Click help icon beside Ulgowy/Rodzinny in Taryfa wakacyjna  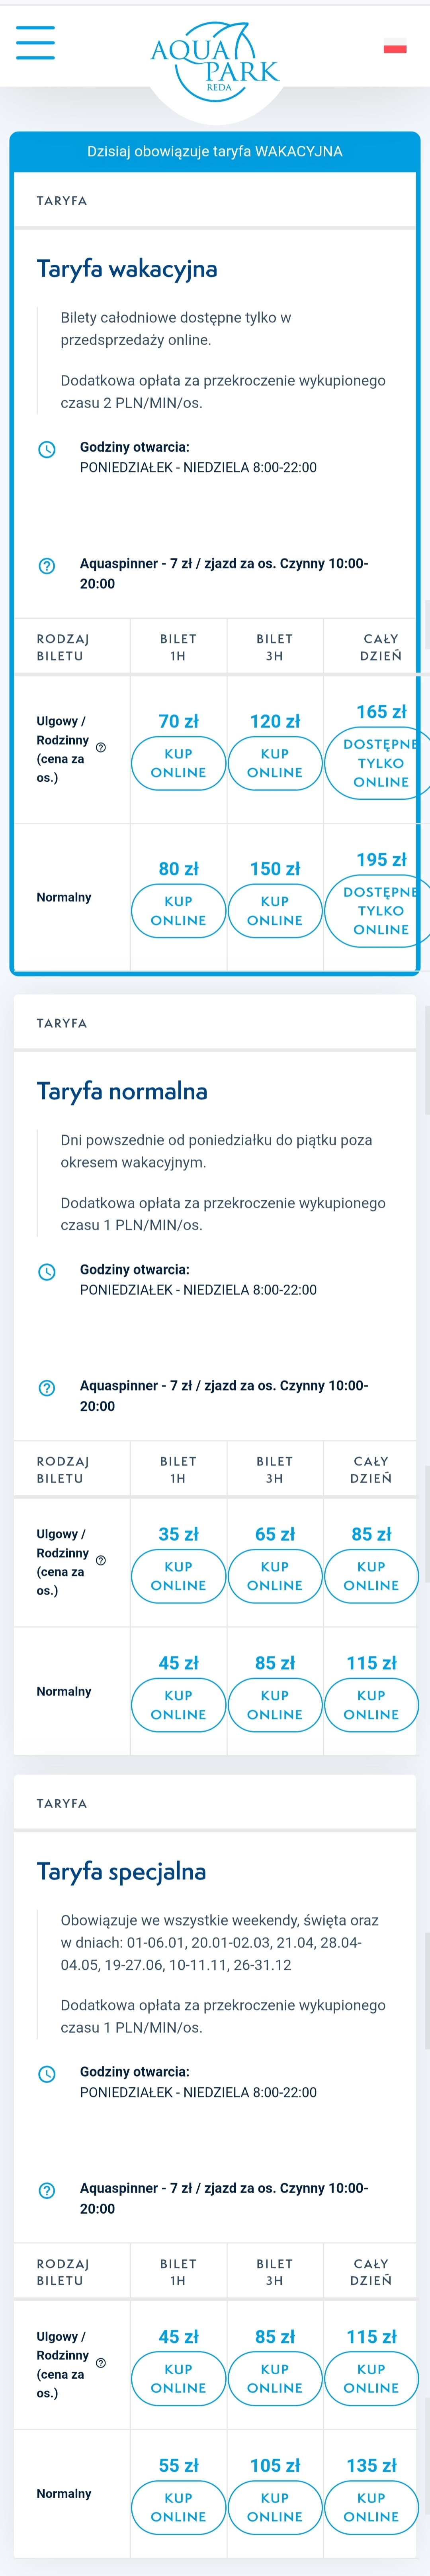[x=101, y=747]
